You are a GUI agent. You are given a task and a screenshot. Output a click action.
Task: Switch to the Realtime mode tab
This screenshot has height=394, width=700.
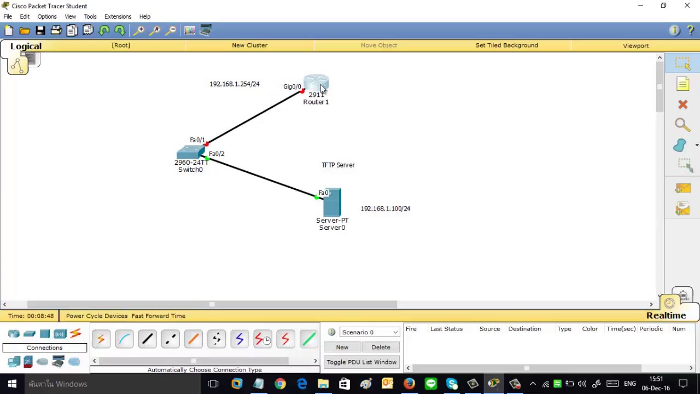coord(666,316)
